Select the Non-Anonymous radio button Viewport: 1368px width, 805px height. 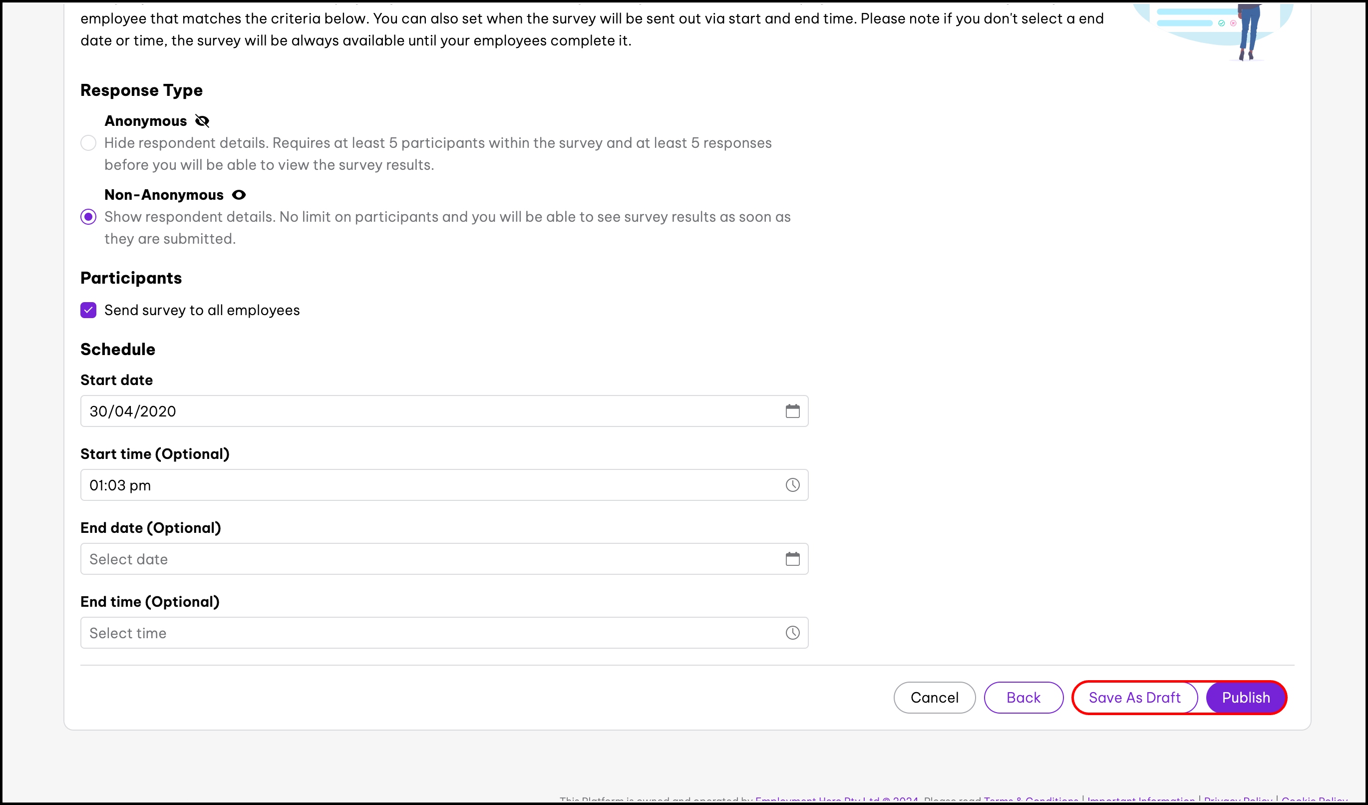pos(88,217)
